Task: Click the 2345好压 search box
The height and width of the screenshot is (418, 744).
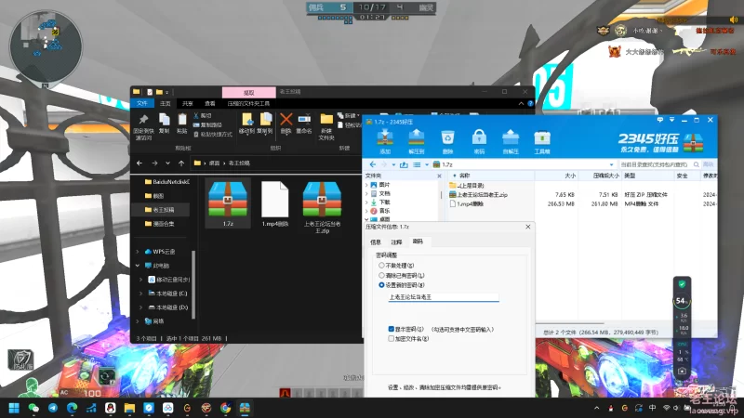Action: tap(656, 164)
